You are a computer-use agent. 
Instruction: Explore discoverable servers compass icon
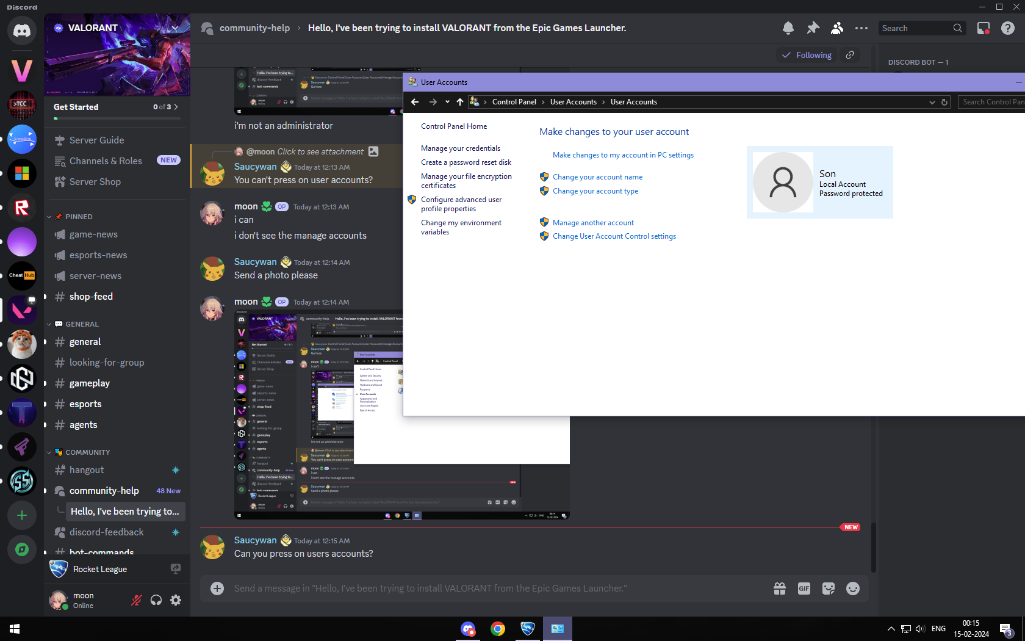(x=22, y=549)
